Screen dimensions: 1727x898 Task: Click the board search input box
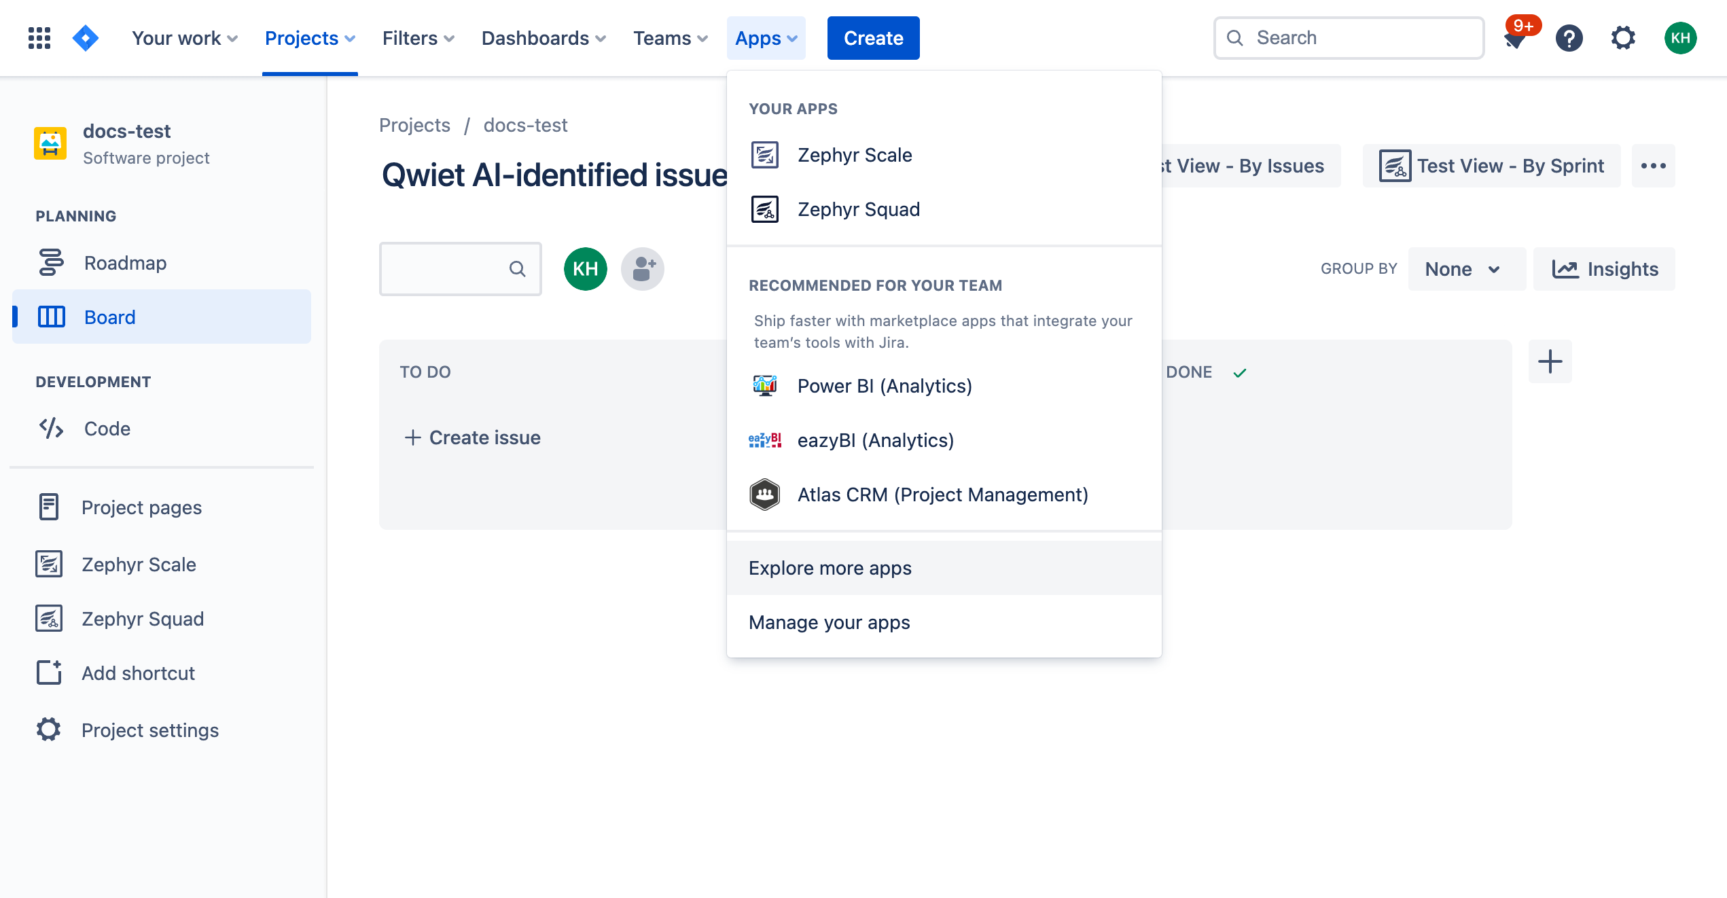click(x=460, y=269)
